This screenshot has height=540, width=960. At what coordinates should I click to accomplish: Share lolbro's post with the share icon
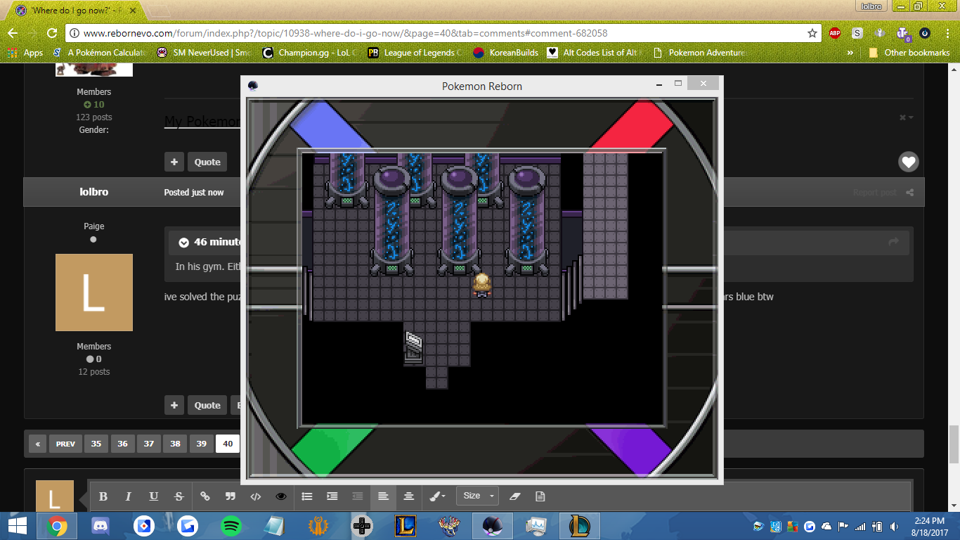(910, 193)
